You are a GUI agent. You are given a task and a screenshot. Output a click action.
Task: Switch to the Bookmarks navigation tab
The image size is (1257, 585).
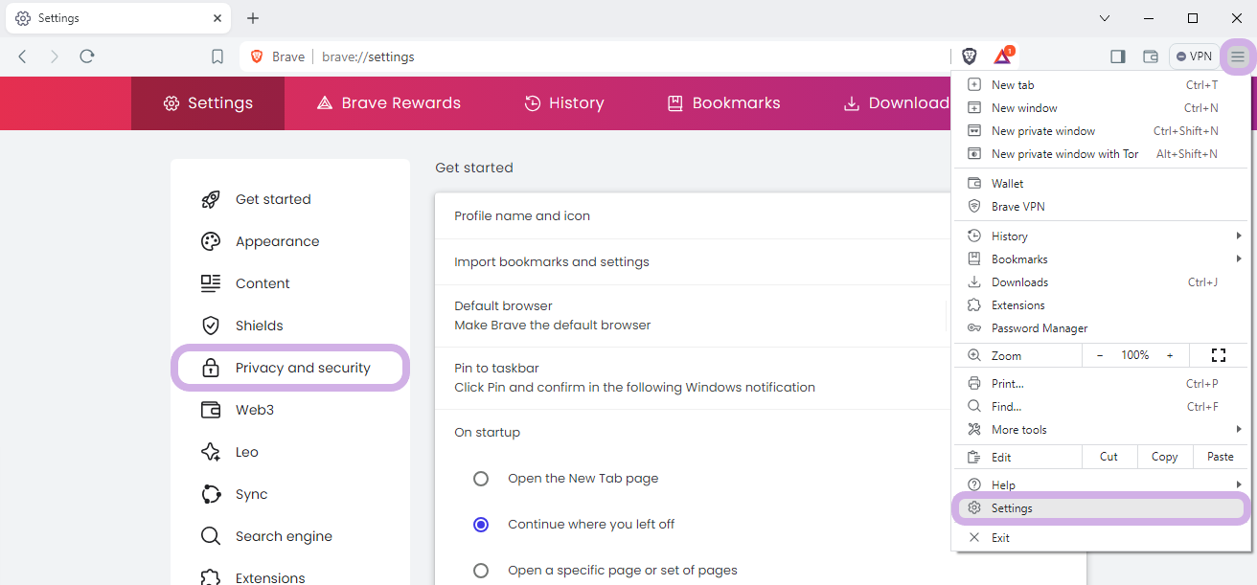pos(723,103)
